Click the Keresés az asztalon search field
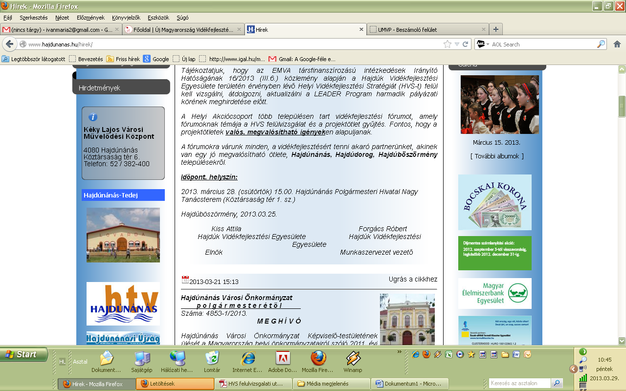Screen dimensions: 626x391 click(520, 383)
